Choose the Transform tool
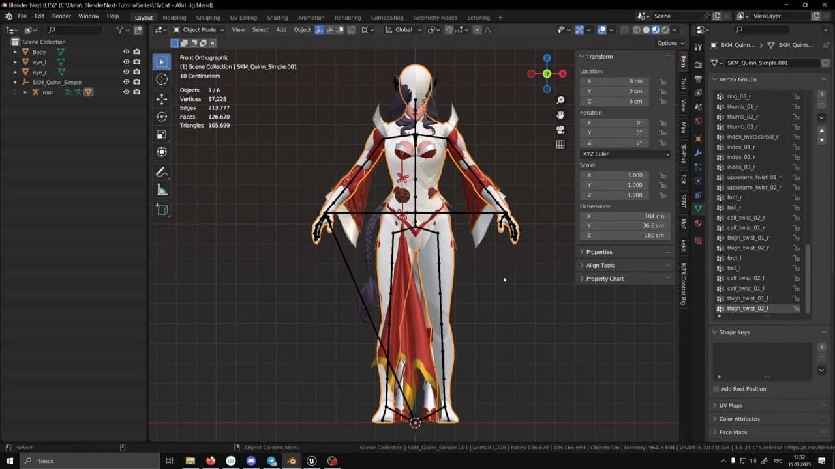The image size is (835, 469). (162, 152)
